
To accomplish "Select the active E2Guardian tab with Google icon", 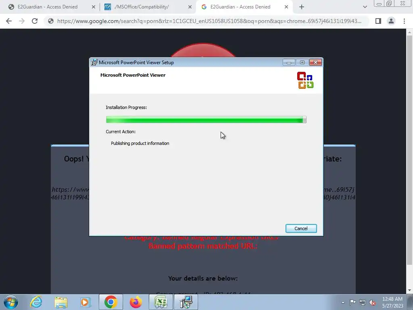I will 240,7.
